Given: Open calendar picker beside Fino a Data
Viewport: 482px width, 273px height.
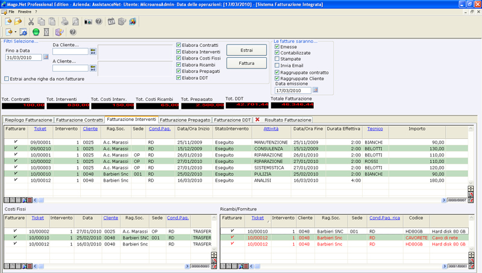Looking at the screenshot, I should click(46, 57).
